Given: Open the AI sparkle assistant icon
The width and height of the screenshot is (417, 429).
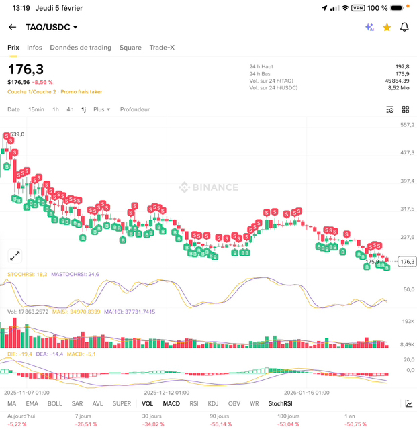Looking at the screenshot, I should (370, 27).
